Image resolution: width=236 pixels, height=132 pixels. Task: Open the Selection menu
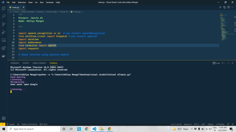[x=22, y=2]
